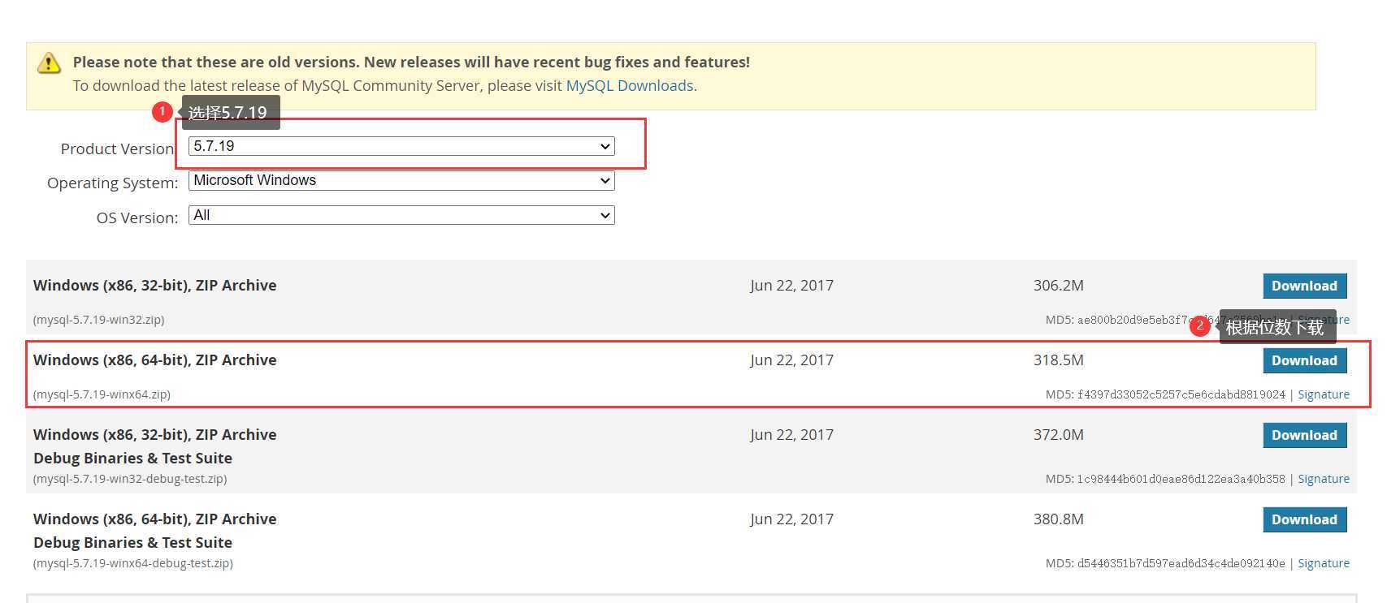
Task: Click MD5 hash d5446351b7d597ead6d34c4de092140e
Action: pyautogui.click(x=1181, y=563)
